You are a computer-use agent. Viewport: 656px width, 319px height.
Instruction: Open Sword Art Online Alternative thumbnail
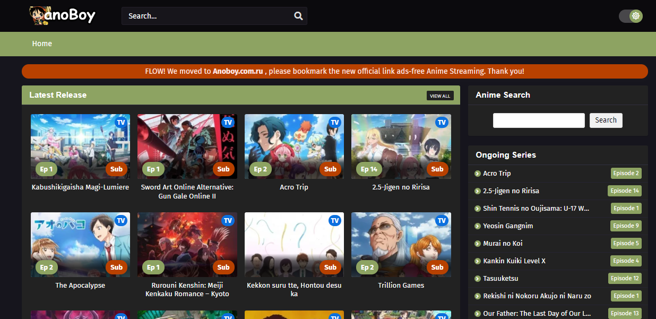tap(187, 146)
